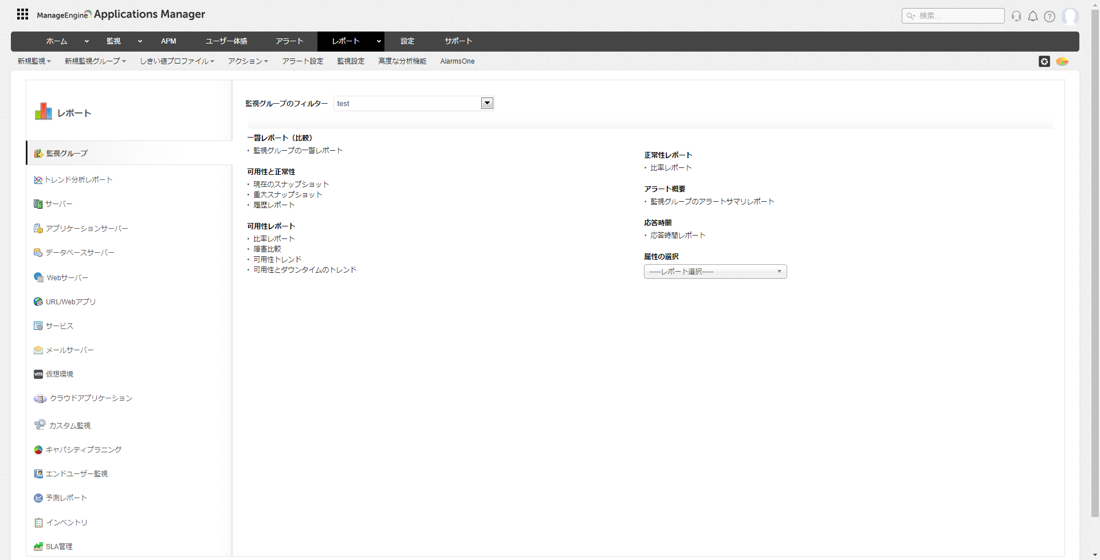Expand the ホーム menu arrow
The width and height of the screenshot is (1100, 560).
[x=87, y=41]
